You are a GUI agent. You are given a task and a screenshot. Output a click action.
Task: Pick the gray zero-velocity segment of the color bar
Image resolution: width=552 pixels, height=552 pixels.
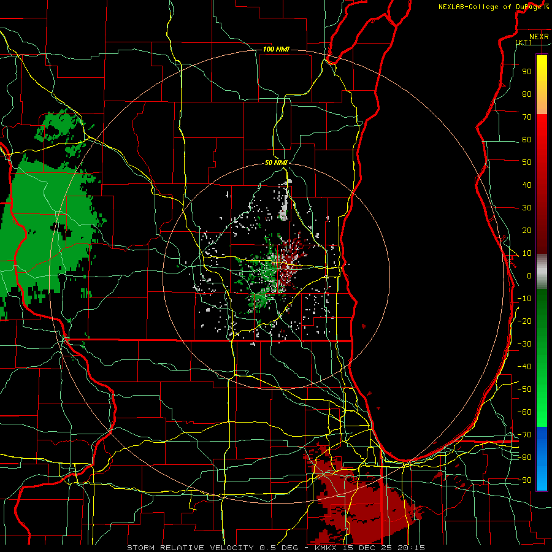tap(542, 271)
